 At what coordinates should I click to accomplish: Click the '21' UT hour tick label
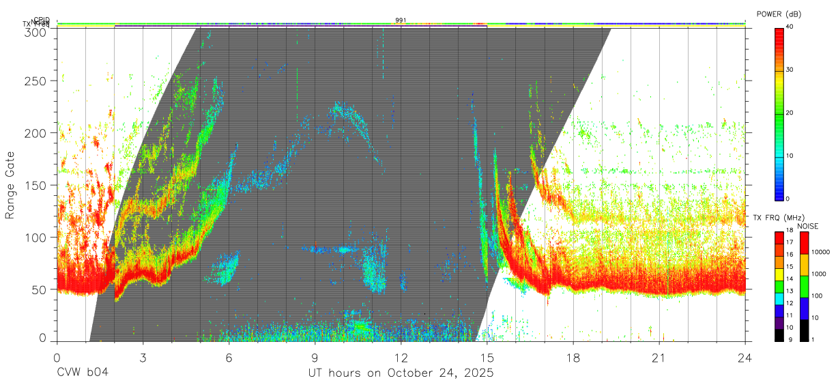[x=659, y=357]
